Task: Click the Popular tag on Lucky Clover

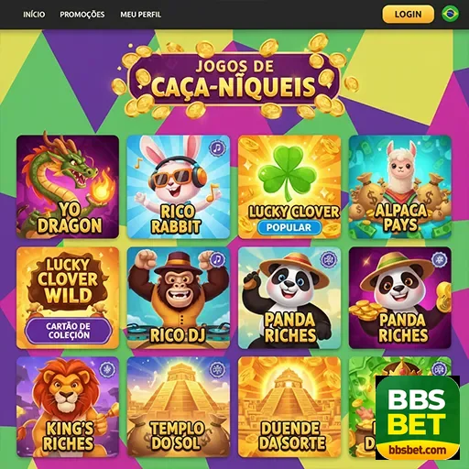Action: [x=289, y=227]
